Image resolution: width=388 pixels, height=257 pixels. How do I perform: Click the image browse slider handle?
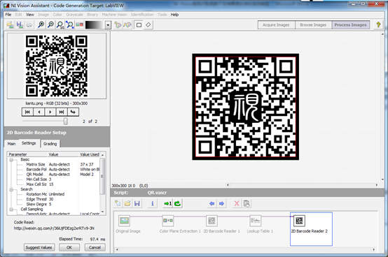click(65, 121)
